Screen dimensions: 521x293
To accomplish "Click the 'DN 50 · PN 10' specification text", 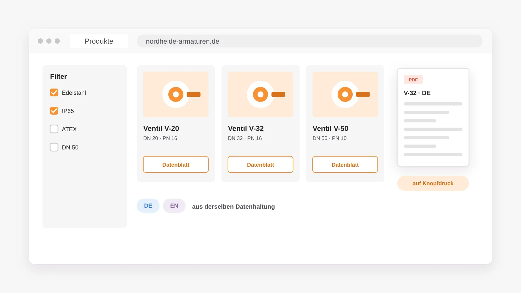I will point(330,138).
